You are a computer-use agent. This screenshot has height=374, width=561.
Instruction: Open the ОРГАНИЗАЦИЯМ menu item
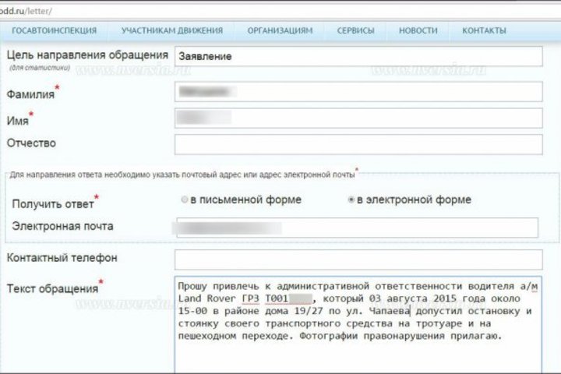pyautogui.click(x=280, y=30)
